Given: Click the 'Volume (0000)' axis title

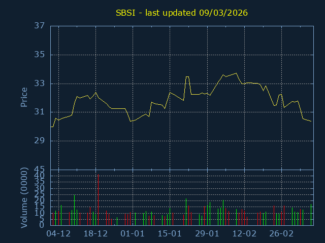Looking at the screenshot, I should click(24, 198).
